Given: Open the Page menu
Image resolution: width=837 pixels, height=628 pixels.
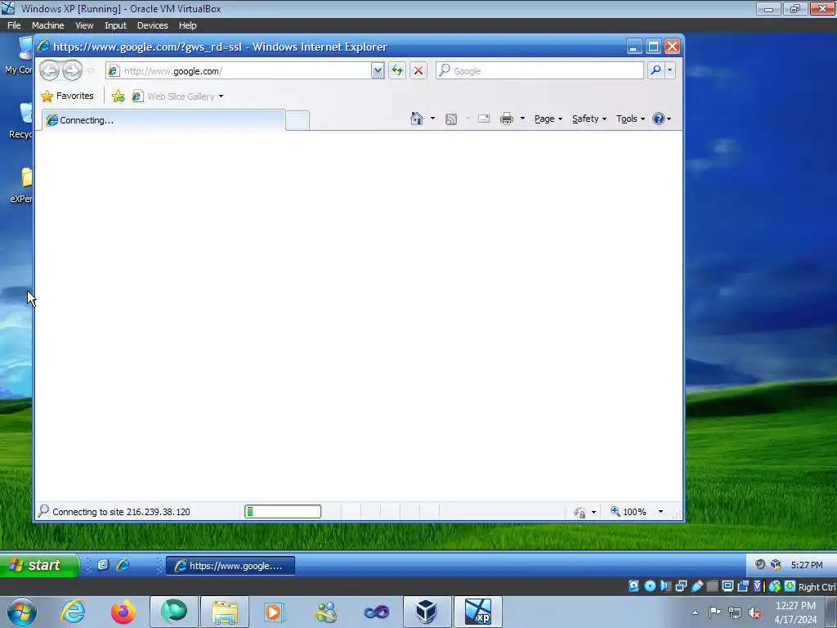Looking at the screenshot, I should pos(548,119).
